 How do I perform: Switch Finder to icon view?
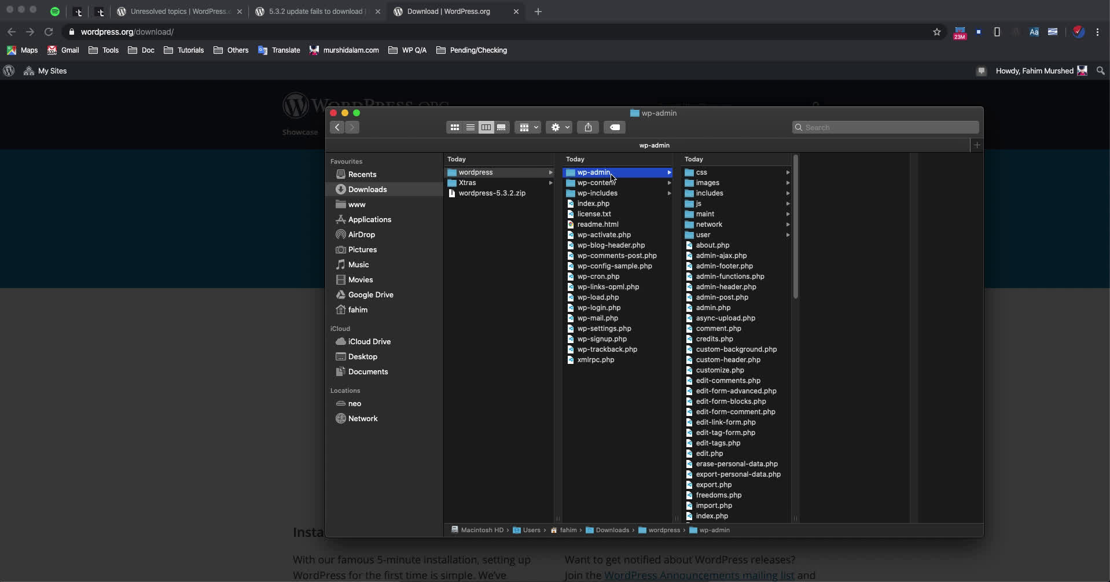[x=455, y=127]
